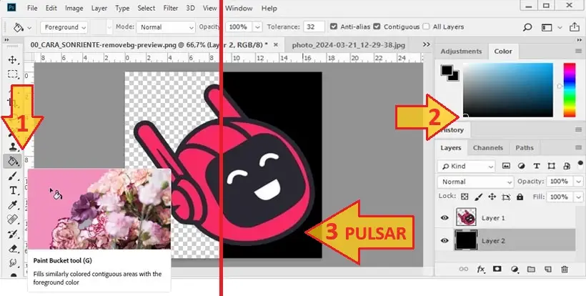Select the Clone Stamp tool
This screenshot has width=586, height=296.
click(x=13, y=147)
